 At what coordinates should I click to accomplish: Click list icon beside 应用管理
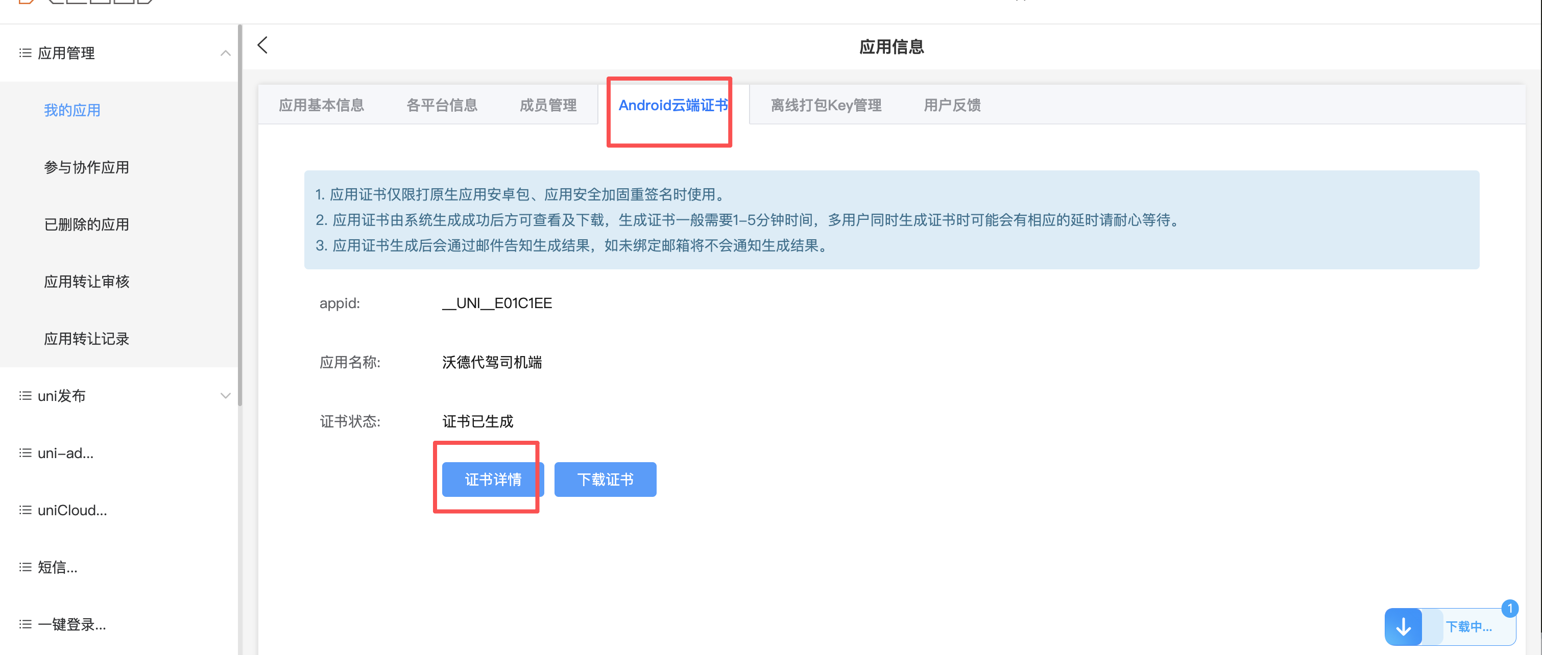click(x=25, y=53)
